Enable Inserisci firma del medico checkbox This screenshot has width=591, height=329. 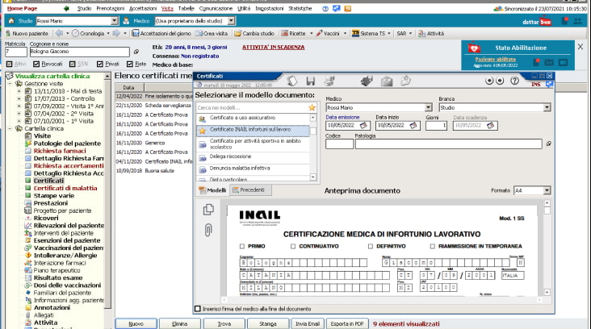coord(198,309)
